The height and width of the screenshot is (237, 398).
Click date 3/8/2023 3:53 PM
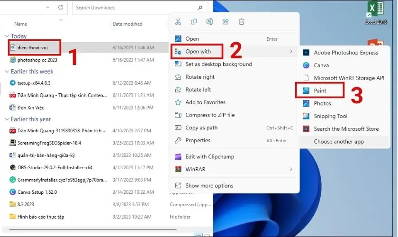(130, 204)
